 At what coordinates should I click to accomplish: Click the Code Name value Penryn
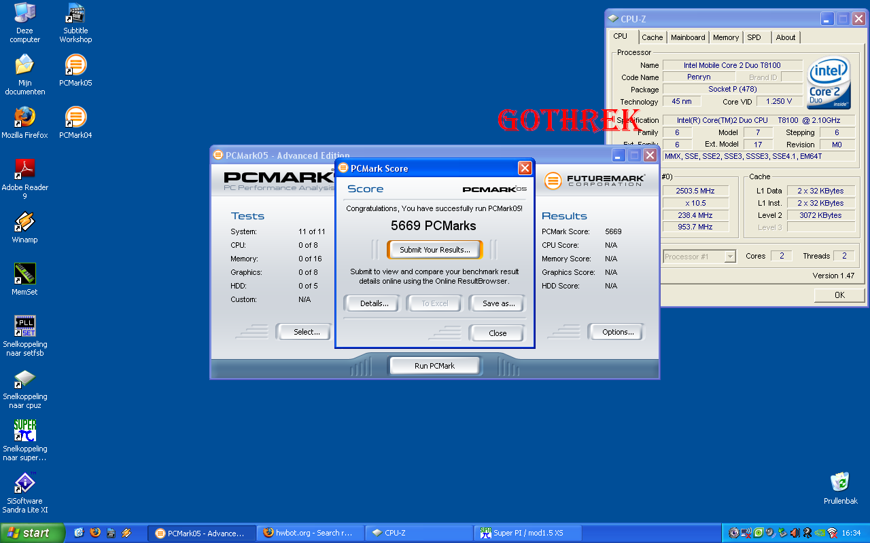(699, 77)
